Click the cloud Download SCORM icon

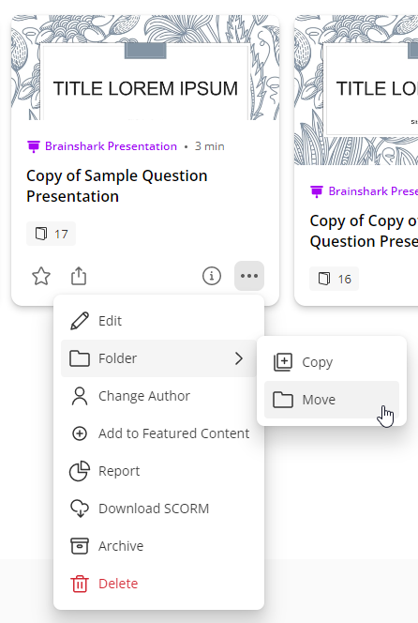pos(80,509)
